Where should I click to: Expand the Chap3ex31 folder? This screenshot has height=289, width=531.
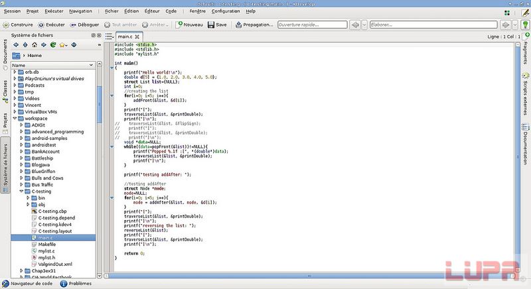(x=21, y=270)
